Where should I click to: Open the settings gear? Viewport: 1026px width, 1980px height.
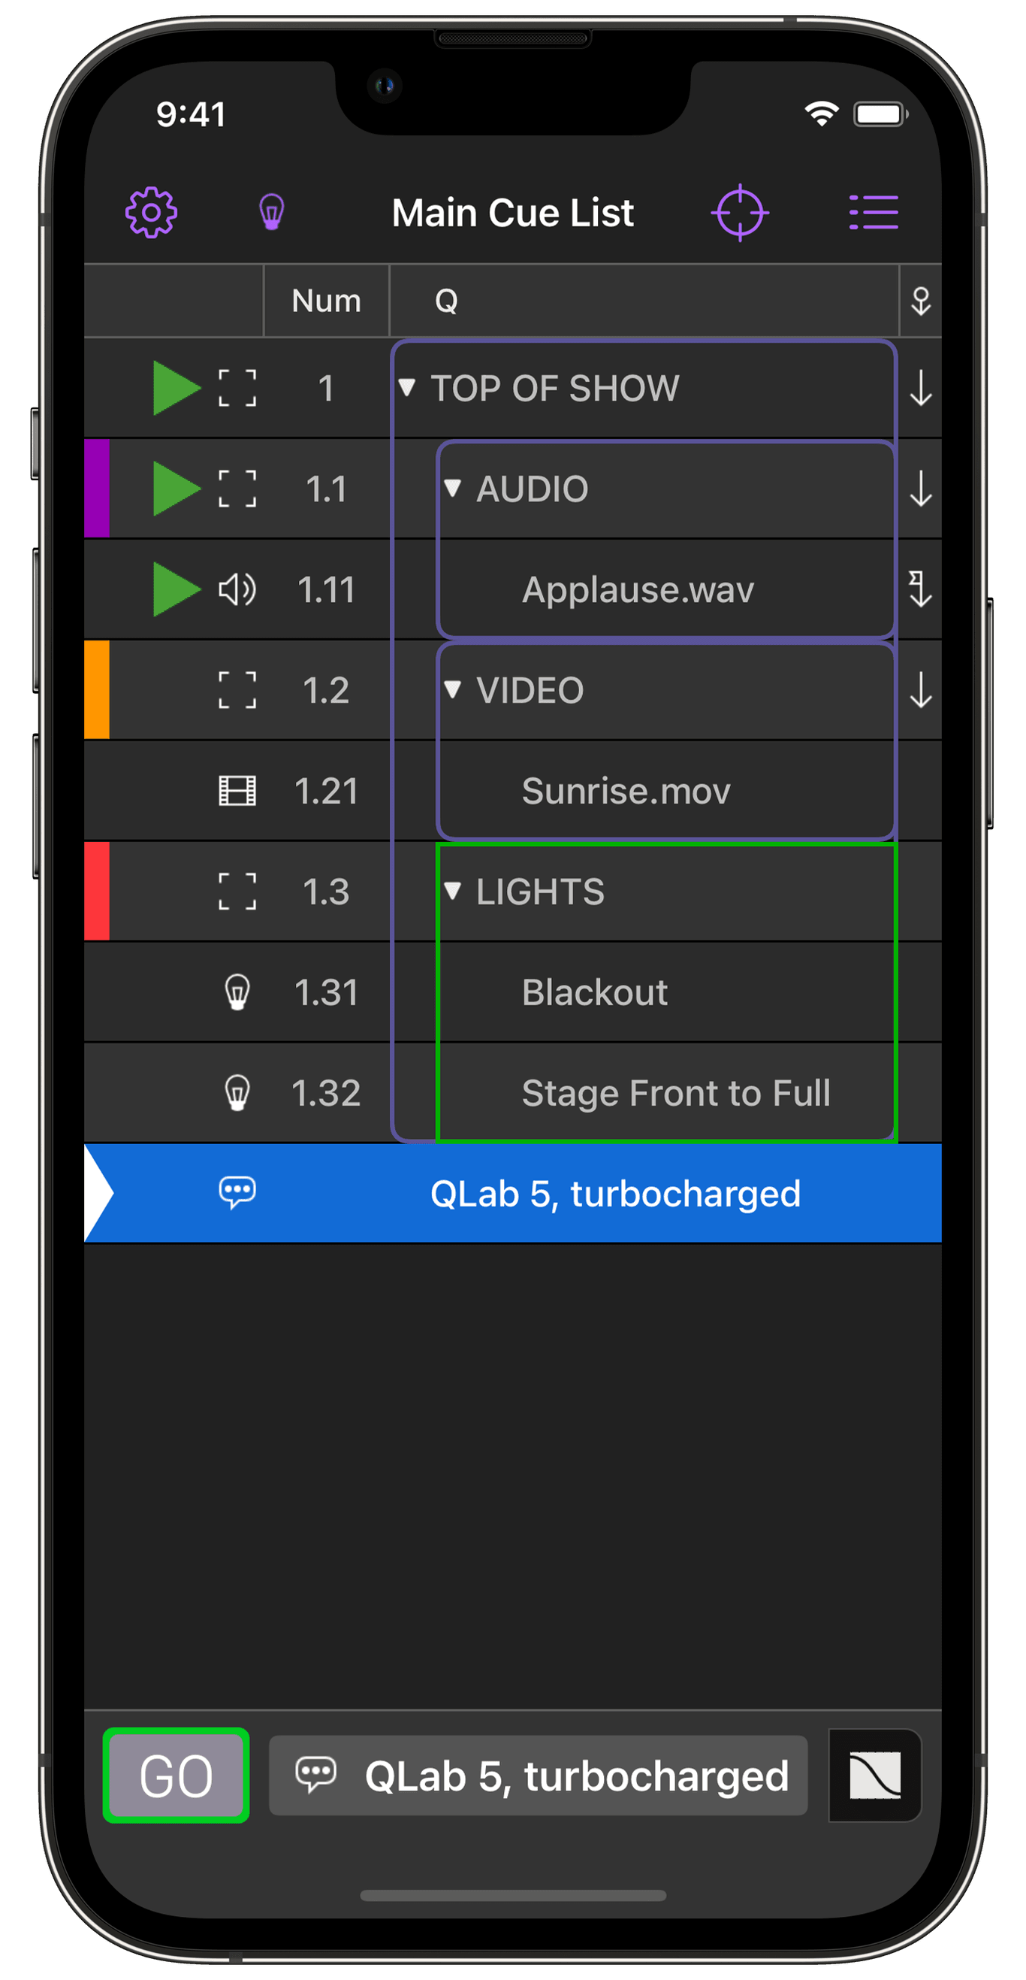tap(151, 213)
